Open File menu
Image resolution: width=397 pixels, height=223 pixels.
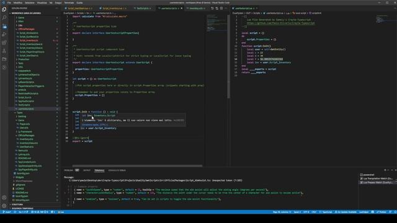click(x=9, y=2)
